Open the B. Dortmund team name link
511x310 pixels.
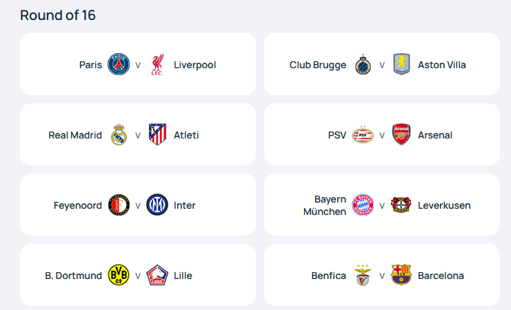coord(73,276)
